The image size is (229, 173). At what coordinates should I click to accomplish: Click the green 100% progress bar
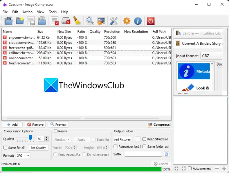(x=81, y=169)
